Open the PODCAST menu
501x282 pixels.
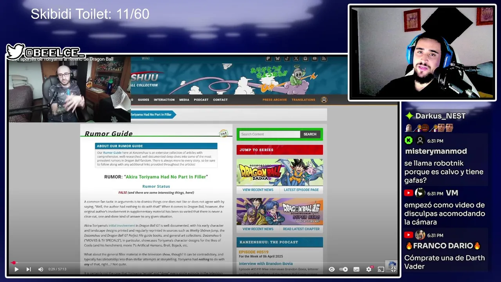[x=201, y=100]
